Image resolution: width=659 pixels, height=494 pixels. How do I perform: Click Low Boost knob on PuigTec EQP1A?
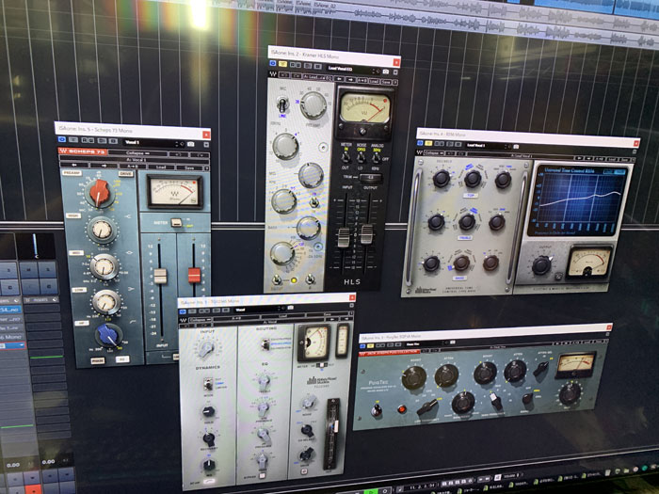click(414, 377)
